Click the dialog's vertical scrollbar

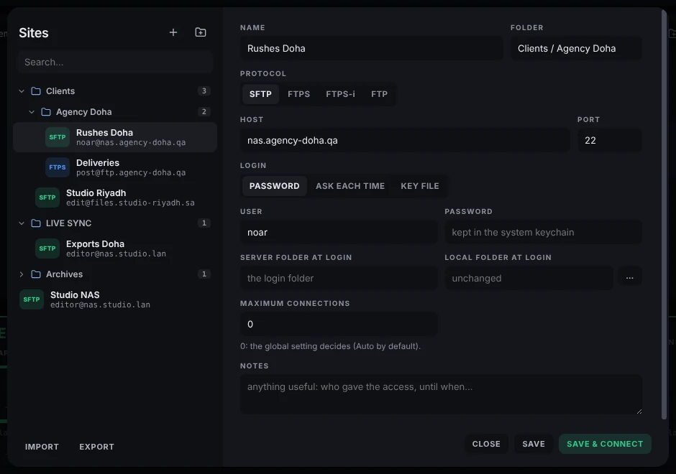coord(664,214)
